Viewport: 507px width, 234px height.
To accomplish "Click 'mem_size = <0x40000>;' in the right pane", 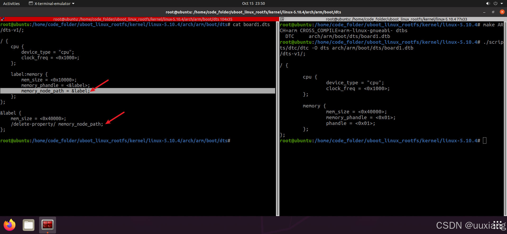I will tap(356, 112).
